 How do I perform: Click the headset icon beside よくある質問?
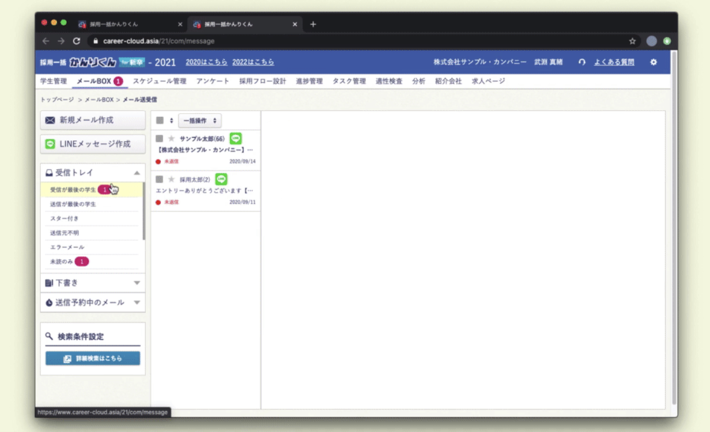pyautogui.click(x=582, y=62)
